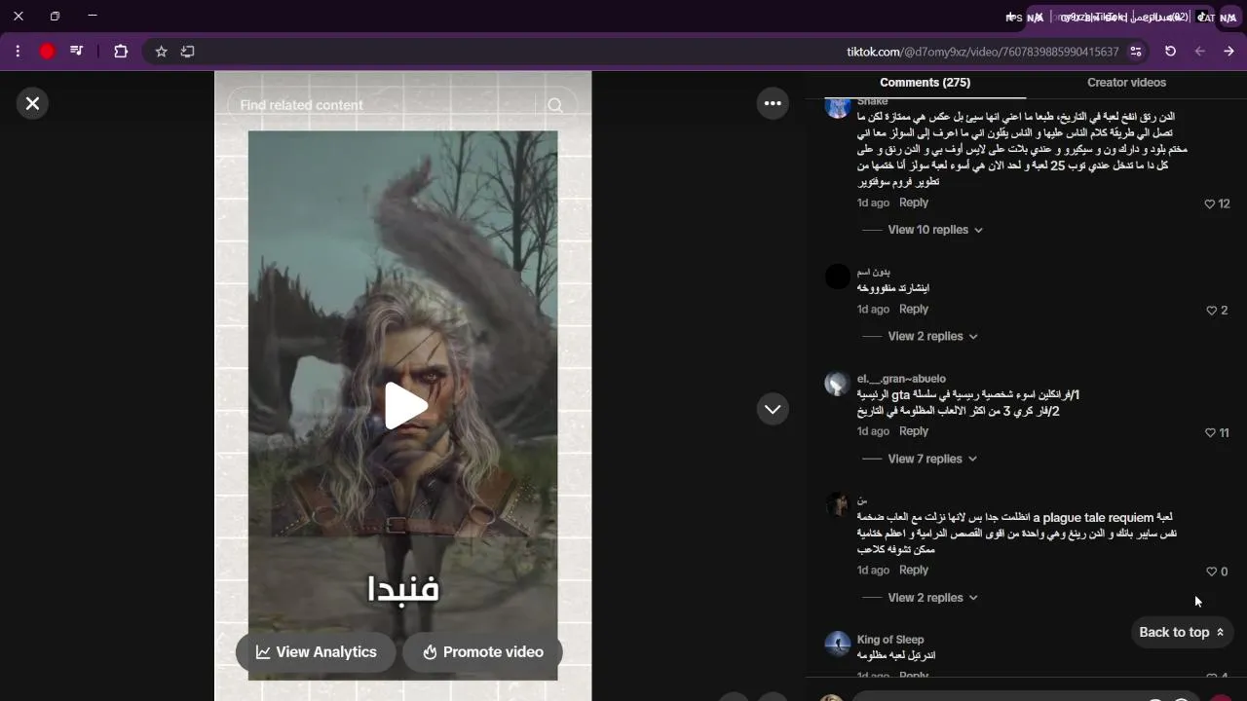Click Back to top button

click(x=1182, y=632)
